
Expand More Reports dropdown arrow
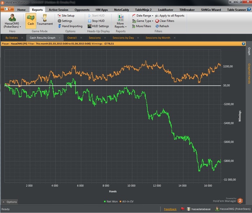126,27
